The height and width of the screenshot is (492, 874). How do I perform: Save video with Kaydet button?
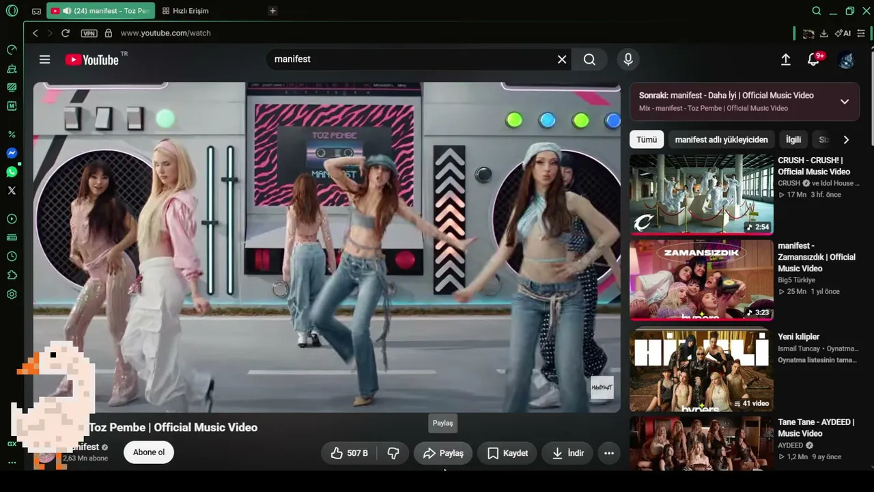pos(507,453)
